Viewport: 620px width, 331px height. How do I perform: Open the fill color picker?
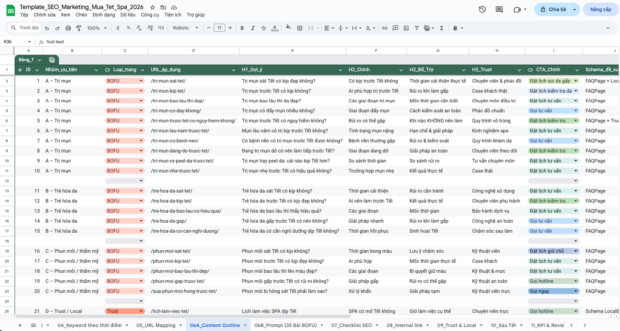[288, 27]
